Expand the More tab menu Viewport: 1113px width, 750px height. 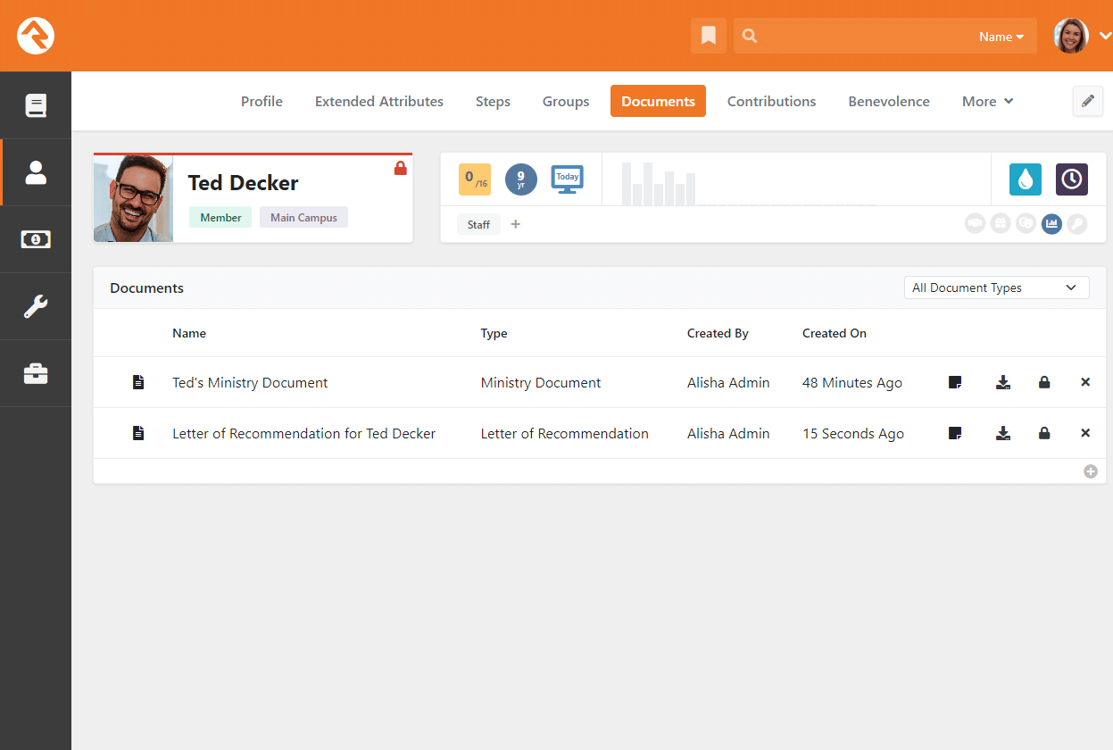987,101
